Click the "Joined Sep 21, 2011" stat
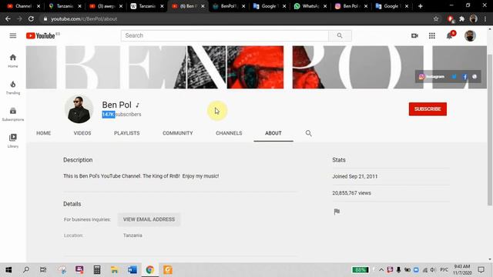Viewport: 493px width, 277px height. [x=354, y=176]
